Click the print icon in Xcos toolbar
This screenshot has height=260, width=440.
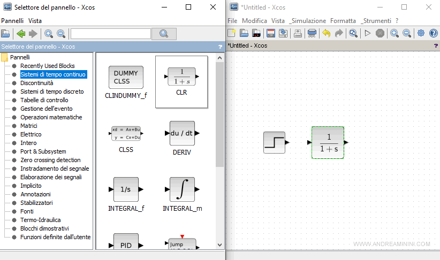(312, 33)
